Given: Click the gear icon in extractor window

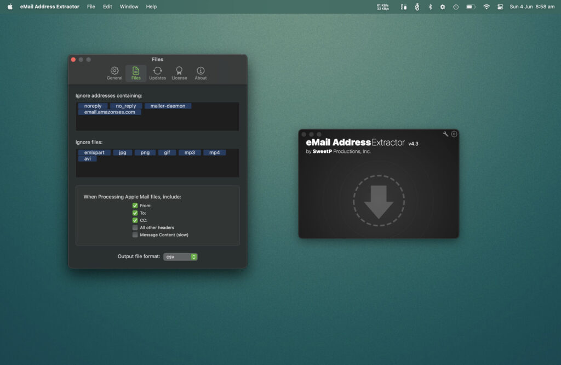Looking at the screenshot, I should tap(454, 134).
